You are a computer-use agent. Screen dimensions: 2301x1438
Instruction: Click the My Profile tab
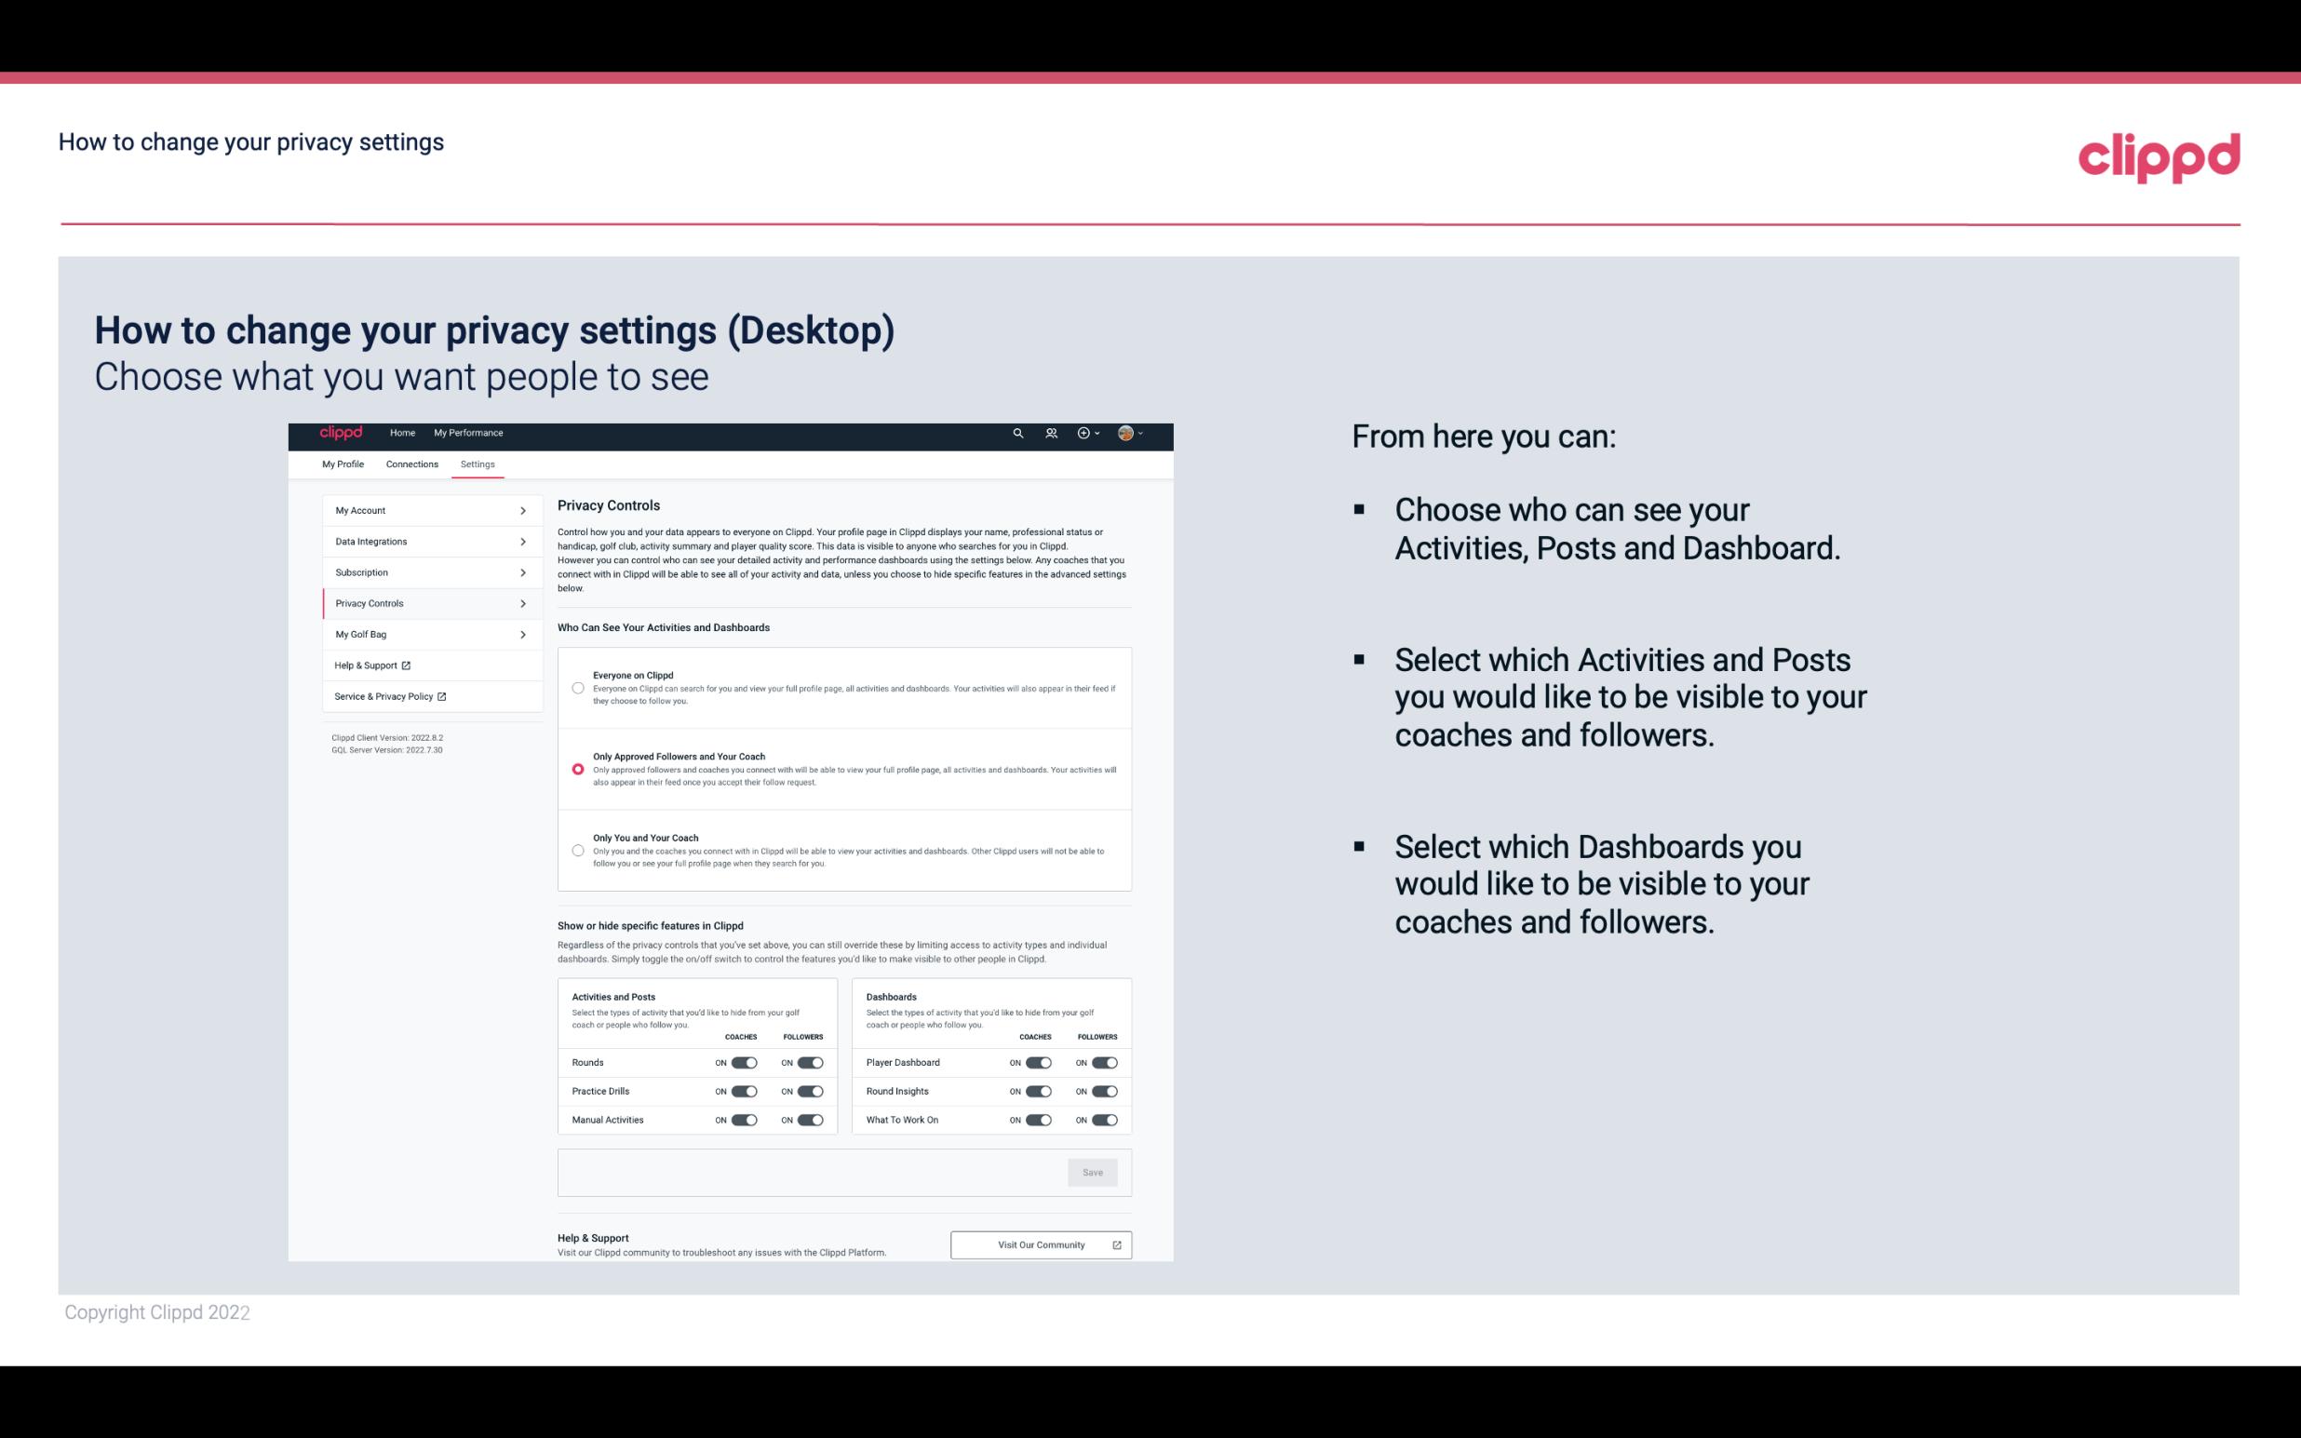click(x=343, y=464)
